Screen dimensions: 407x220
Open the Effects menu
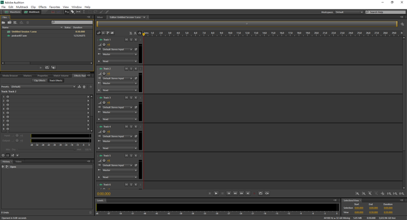pos(42,7)
